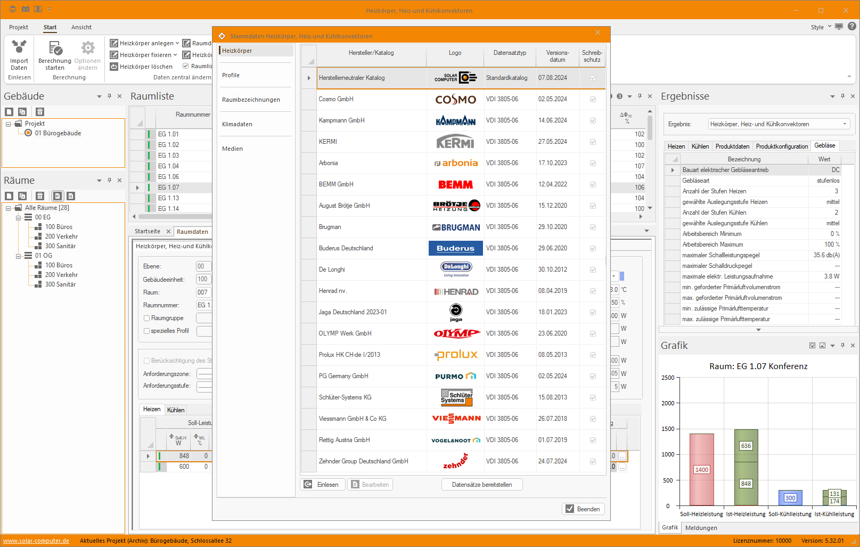Click the Viessmann logo cell
The height and width of the screenshot is (547, 860).
pos(456,419)
